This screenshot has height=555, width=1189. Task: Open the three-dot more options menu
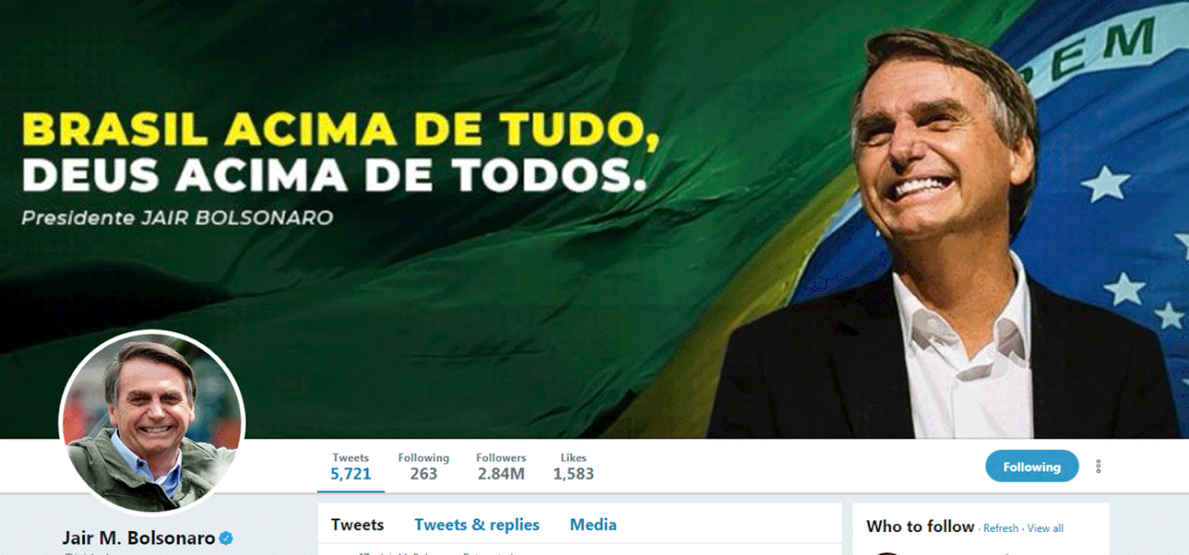pyautogui.click(x=1098, y=467)
